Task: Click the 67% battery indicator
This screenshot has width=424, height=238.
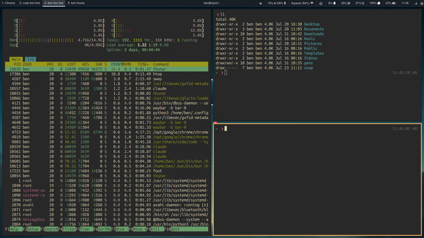Action: 391,3
